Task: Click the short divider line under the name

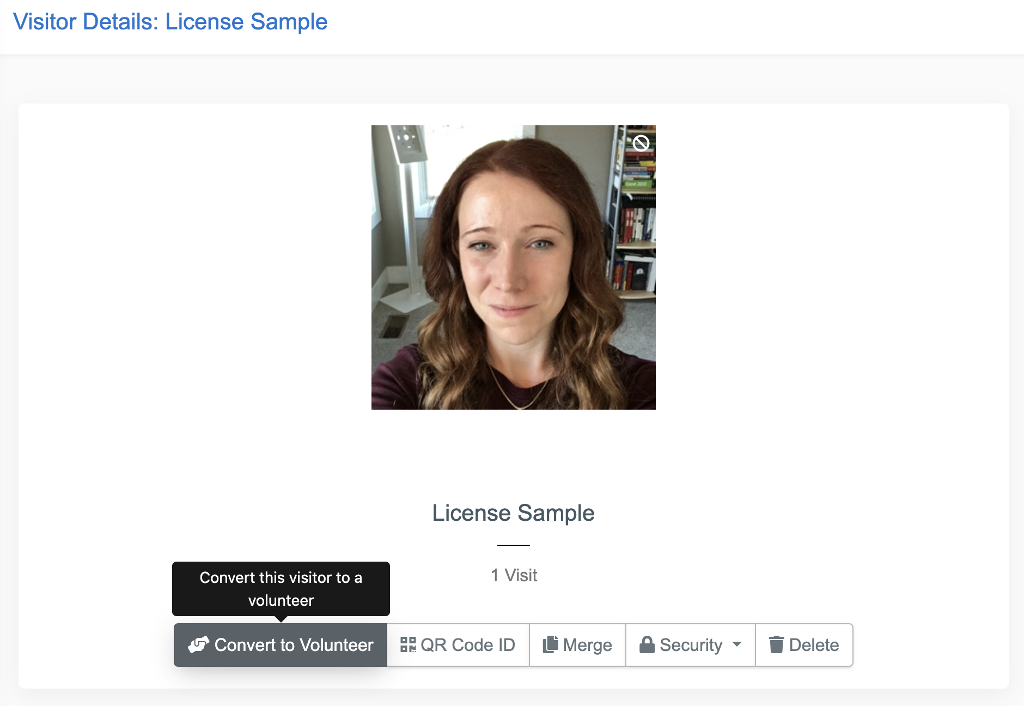Action: (x=514, y=545)
